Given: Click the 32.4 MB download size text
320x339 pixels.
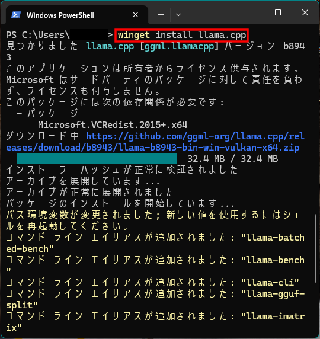Looking at the screenshot, I should click(x=232, y=159).
